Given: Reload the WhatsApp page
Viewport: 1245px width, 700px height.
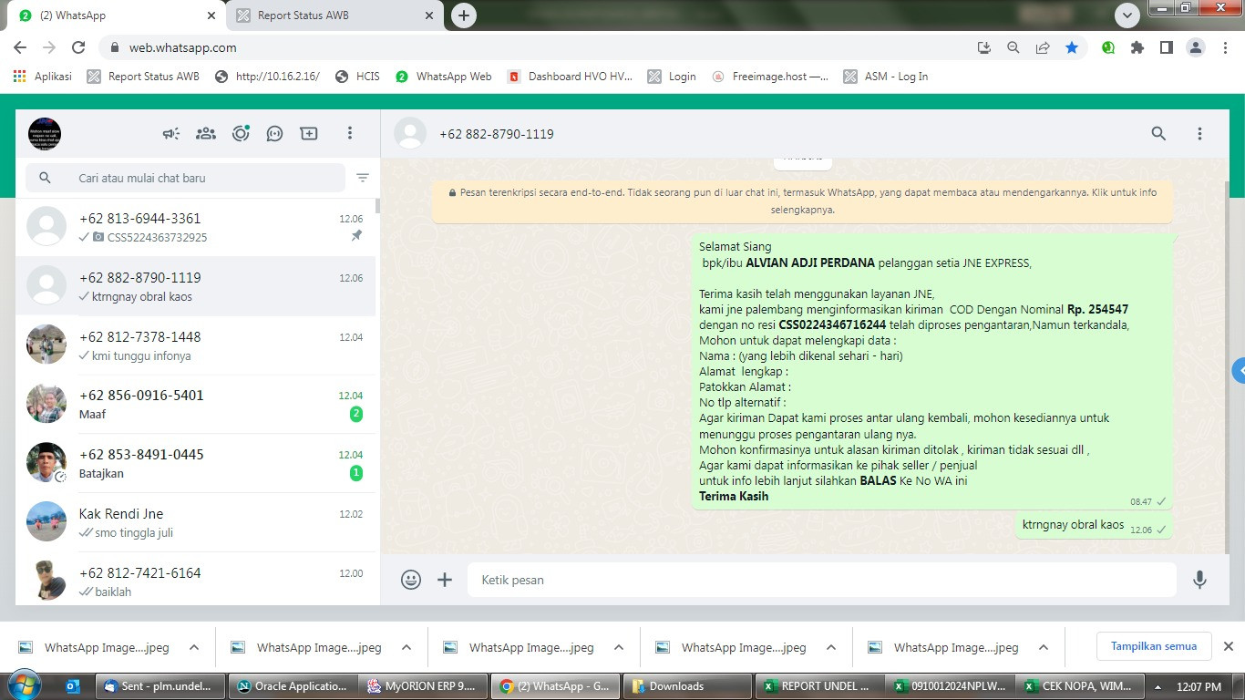Looking at the screenshot, I should (78, 47).
